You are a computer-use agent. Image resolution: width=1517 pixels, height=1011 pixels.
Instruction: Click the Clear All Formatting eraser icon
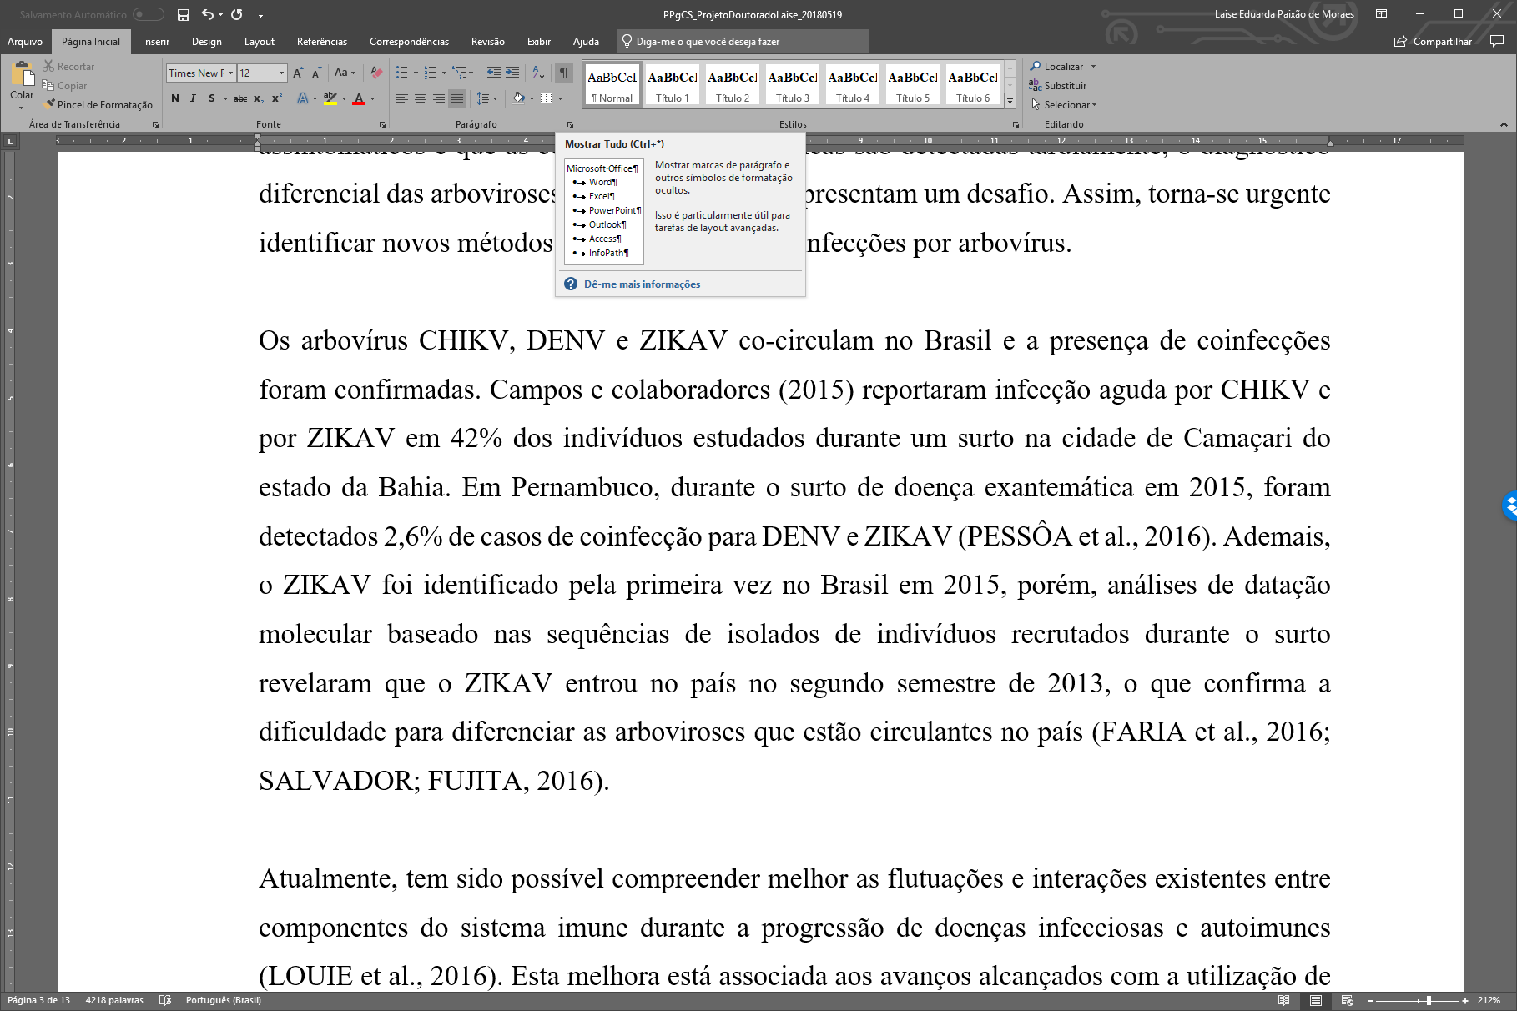376,73
